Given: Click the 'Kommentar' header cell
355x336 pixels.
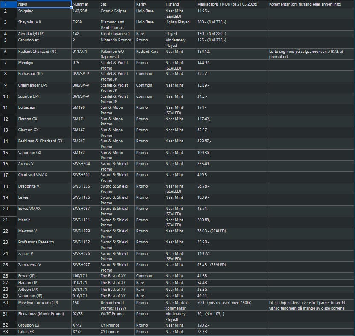Looking at the screenshot, I should tap(311, 4).
